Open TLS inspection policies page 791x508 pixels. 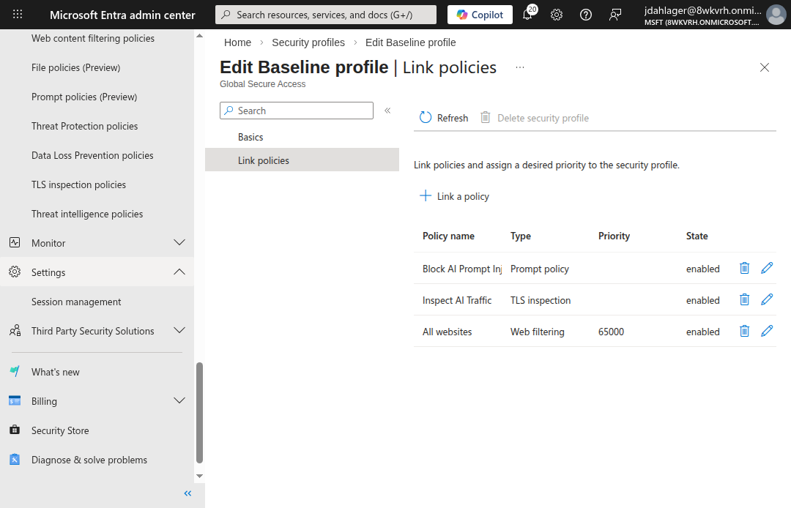pos(78,184)
